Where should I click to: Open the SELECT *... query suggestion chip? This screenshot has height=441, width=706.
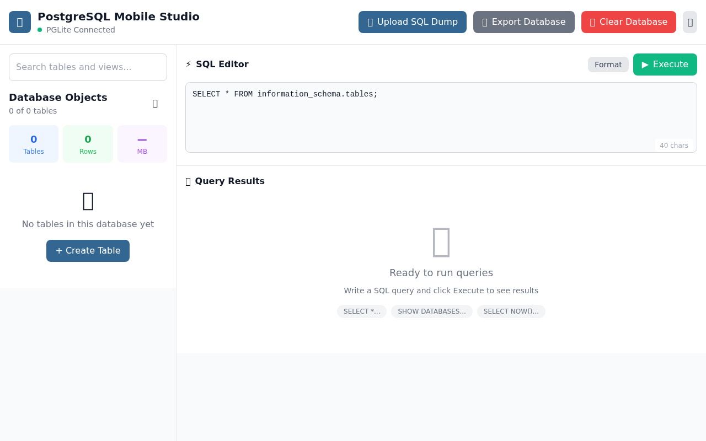[362, 311]
